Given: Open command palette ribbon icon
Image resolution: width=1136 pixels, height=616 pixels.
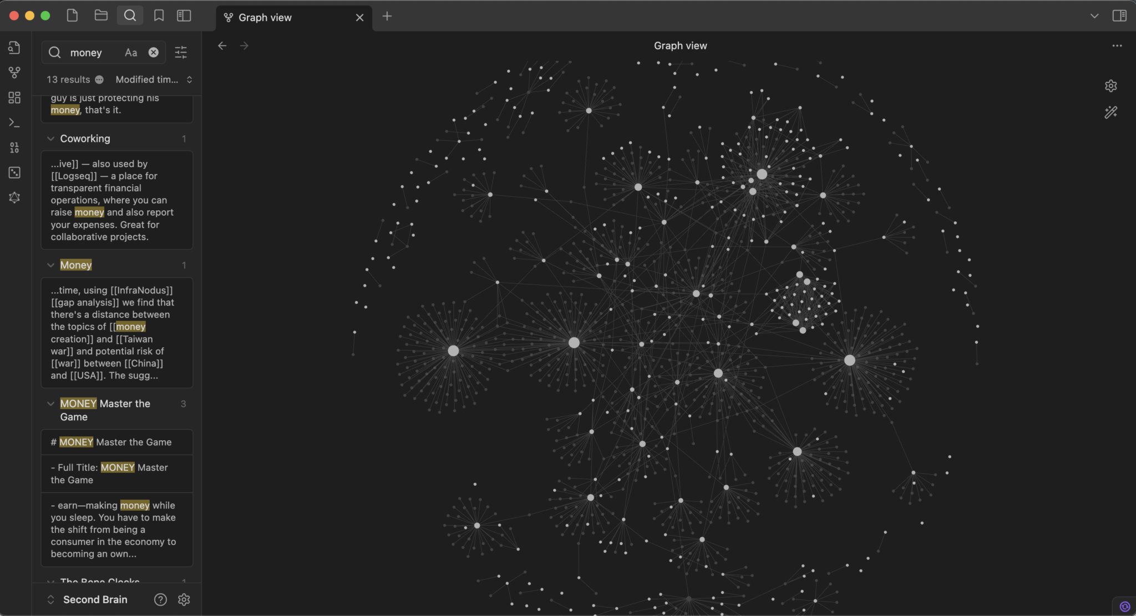Looking at the screenshot, I should pyautogui.click(x=14, y=123).
